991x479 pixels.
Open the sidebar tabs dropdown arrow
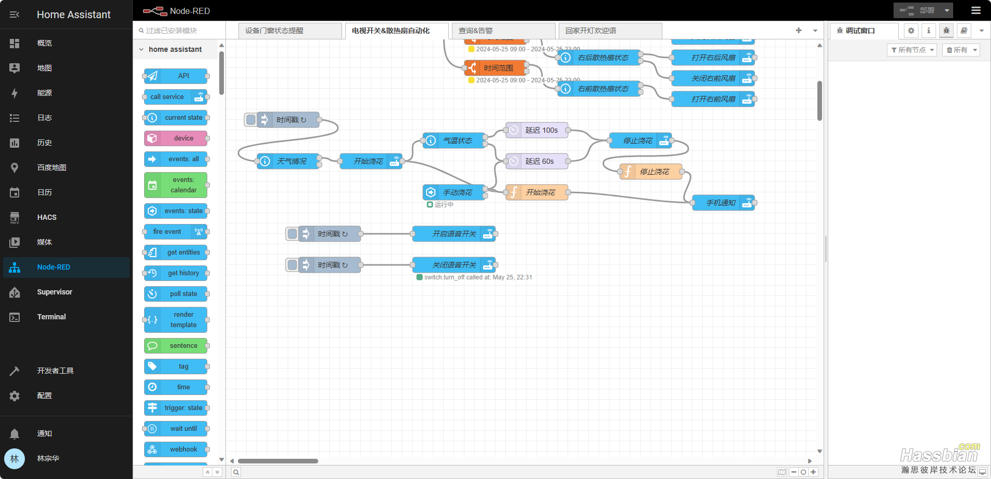coord(981,31)
